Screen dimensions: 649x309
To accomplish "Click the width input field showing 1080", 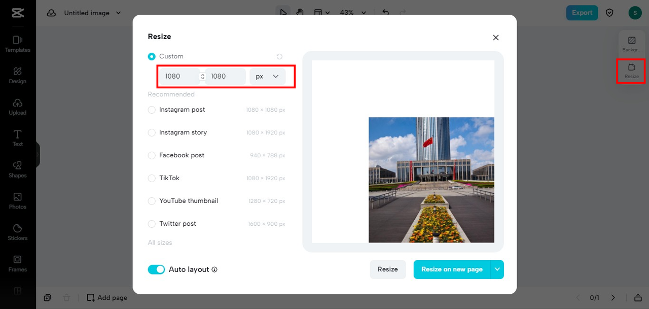I will point(179,76).
